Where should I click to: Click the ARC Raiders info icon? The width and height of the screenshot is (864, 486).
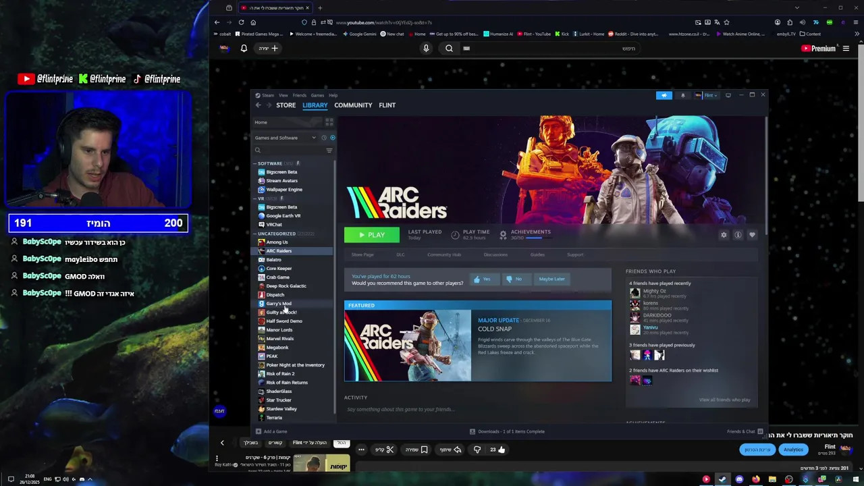click(x=738, y=235)
